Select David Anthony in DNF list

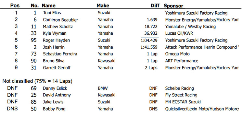pos(57,95)
